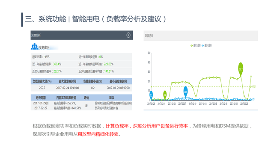
Task: Click the 0.2 minimum value cell
Action: (93, 88)
